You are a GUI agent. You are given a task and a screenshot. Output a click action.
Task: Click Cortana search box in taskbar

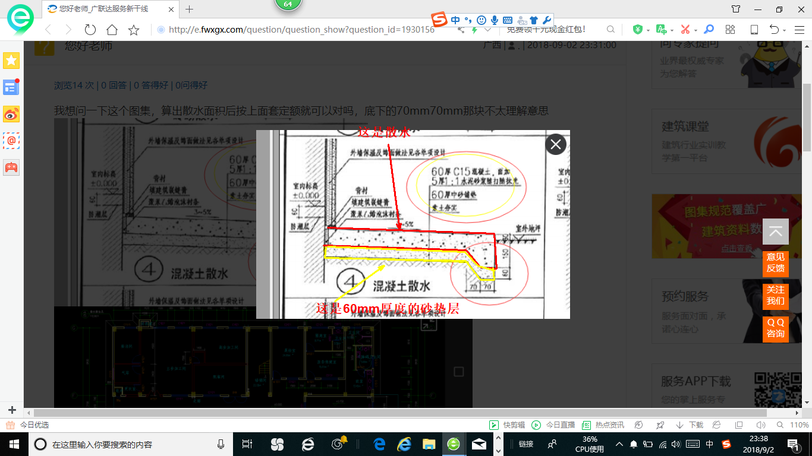coord(130,444)
